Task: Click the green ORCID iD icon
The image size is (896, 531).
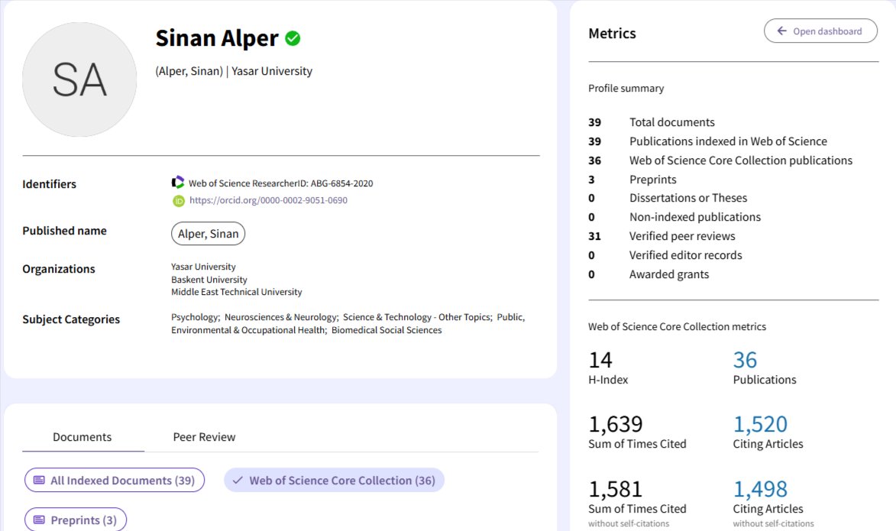Action: tap(178, 201)
